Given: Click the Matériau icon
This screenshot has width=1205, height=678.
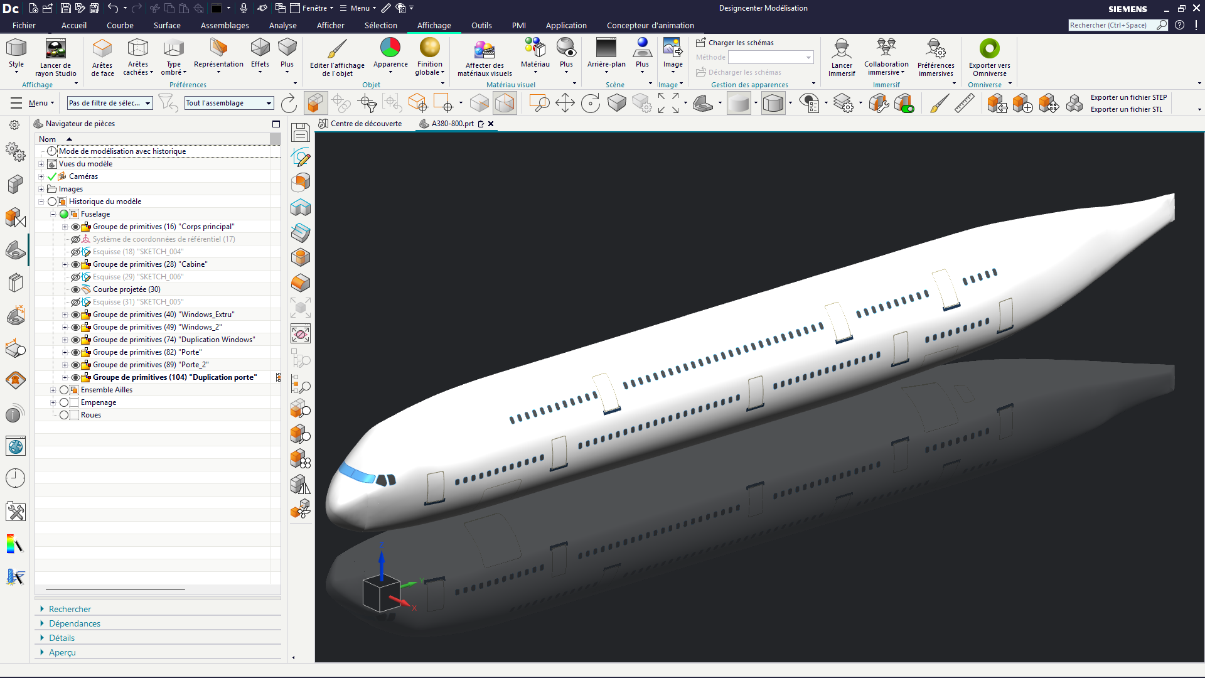Looking at the screenshot, I should (x=535, y=47).
